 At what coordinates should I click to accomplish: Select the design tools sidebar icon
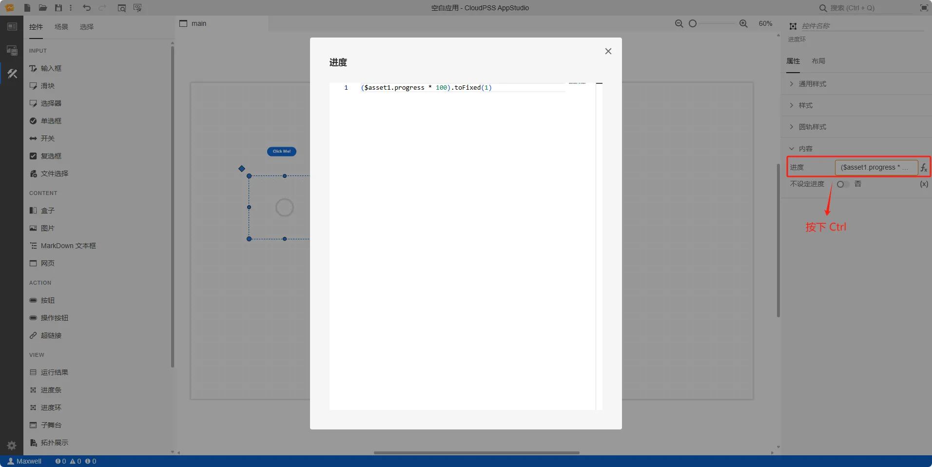[x=12, y=74]
